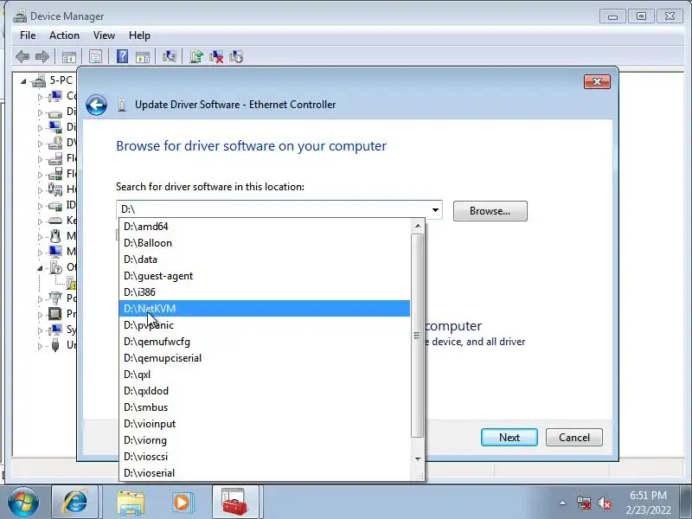Image resolution: width=692 pixels, height=519 pixels.
Task: Click the location combo box dropdown arrow
Action: [x=435, y=209]
